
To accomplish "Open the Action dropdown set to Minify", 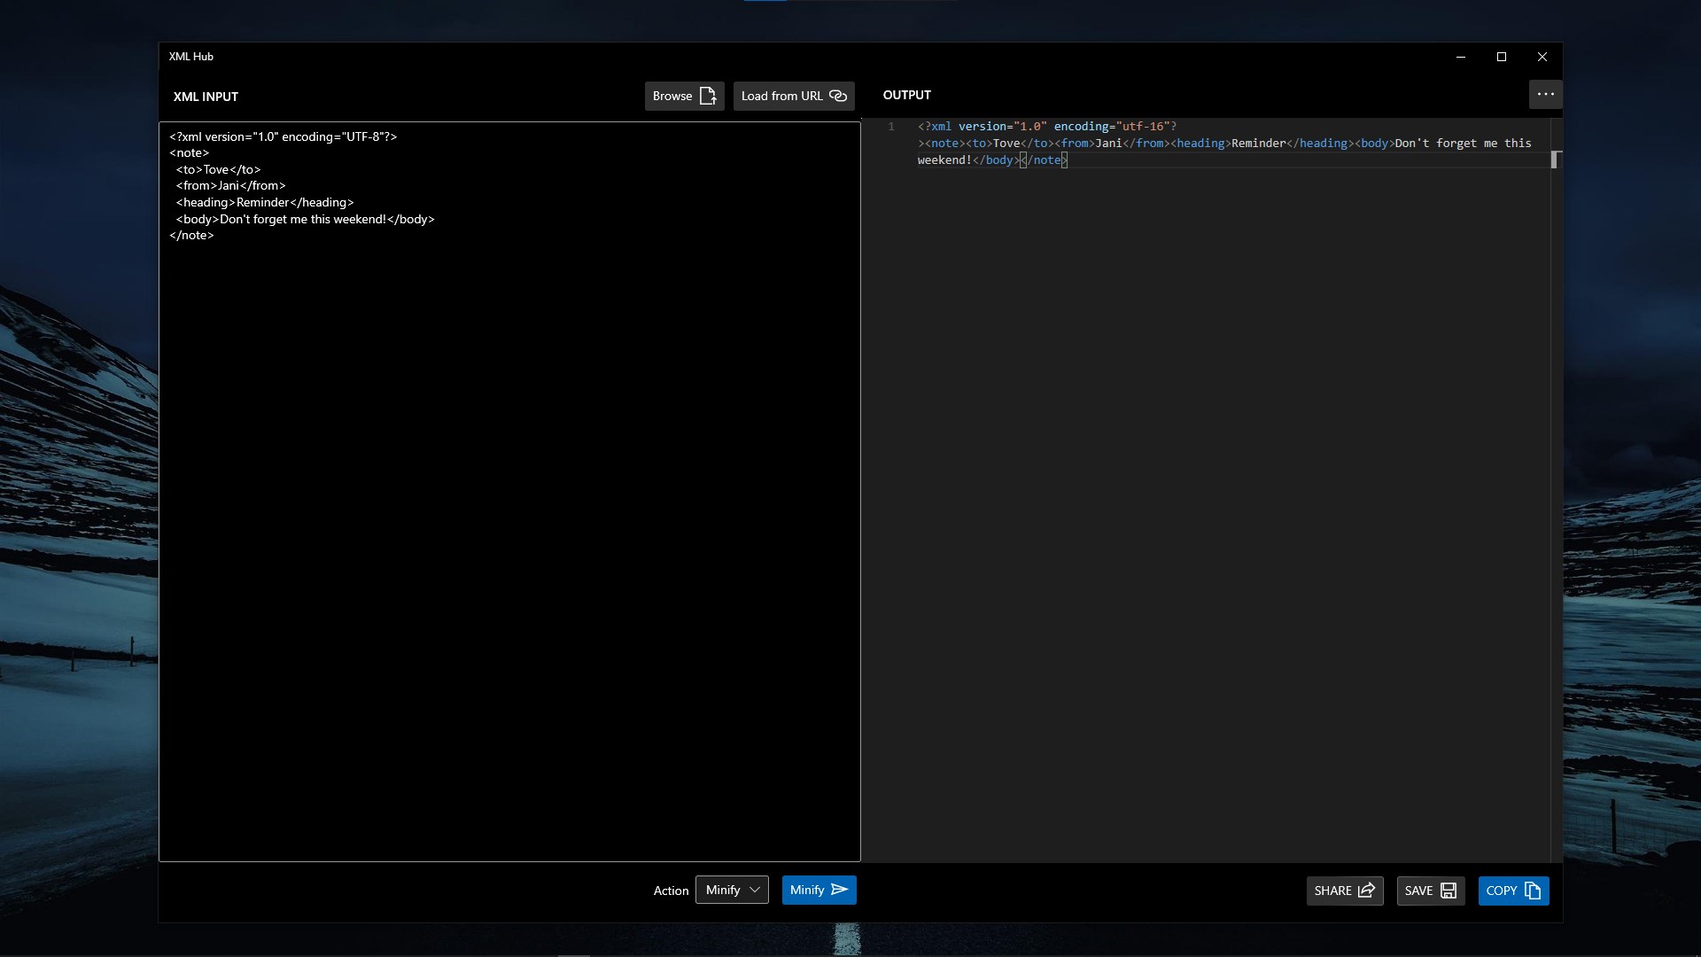I will pyautogui.click(x=732, y=890).
